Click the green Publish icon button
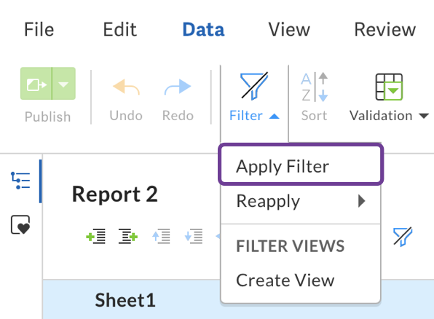 click(x=36, y=84)
